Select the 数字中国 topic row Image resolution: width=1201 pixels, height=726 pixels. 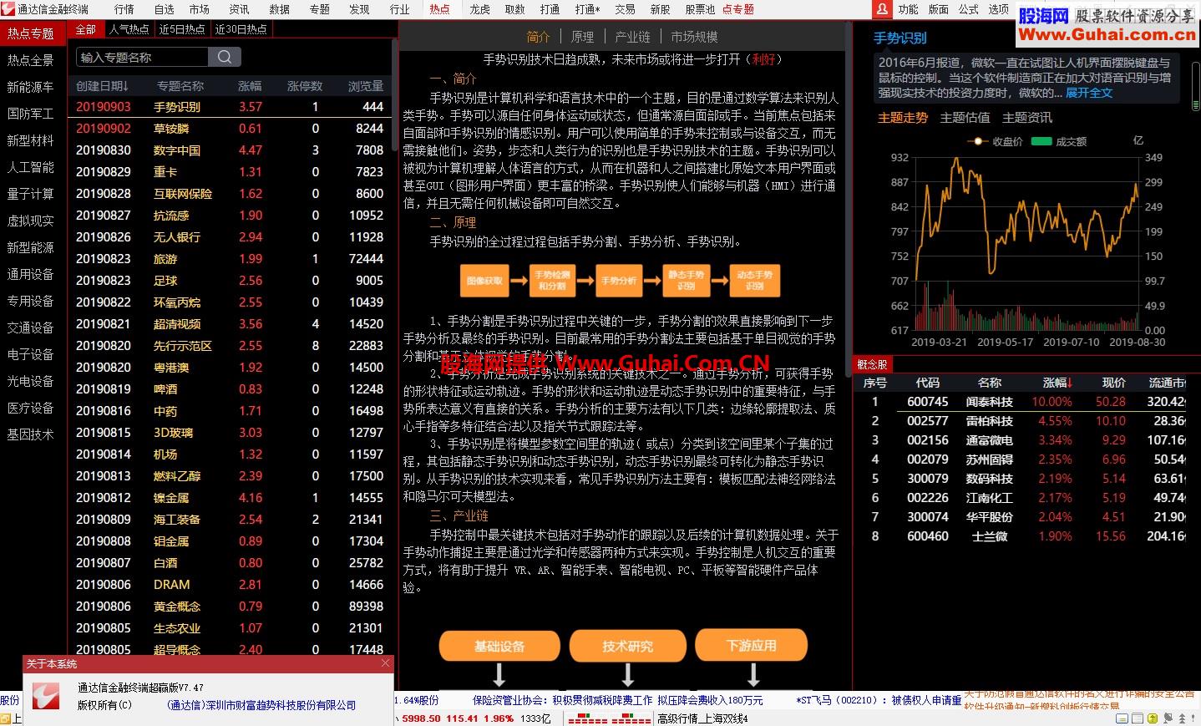click(229, 150)
